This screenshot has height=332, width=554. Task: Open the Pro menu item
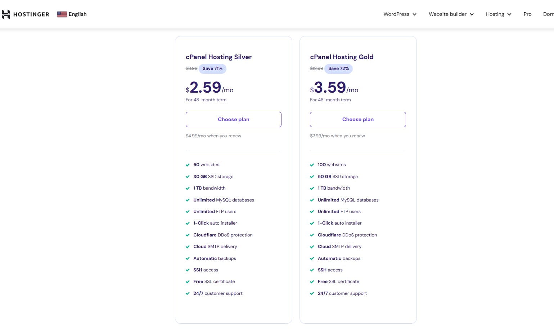tap(527, 14)
